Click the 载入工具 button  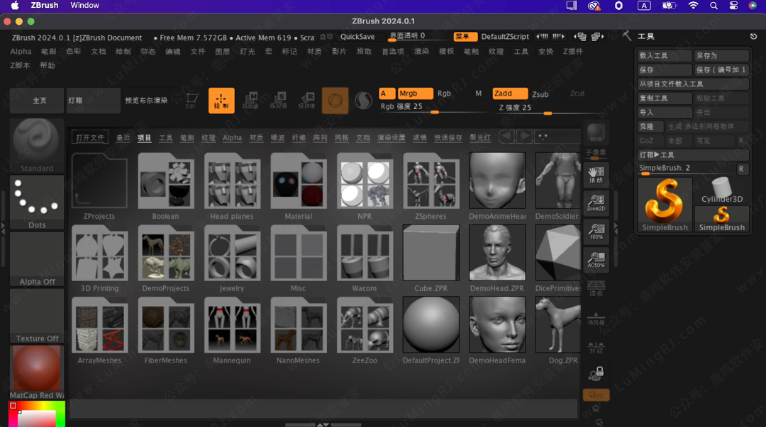point(663,56)
